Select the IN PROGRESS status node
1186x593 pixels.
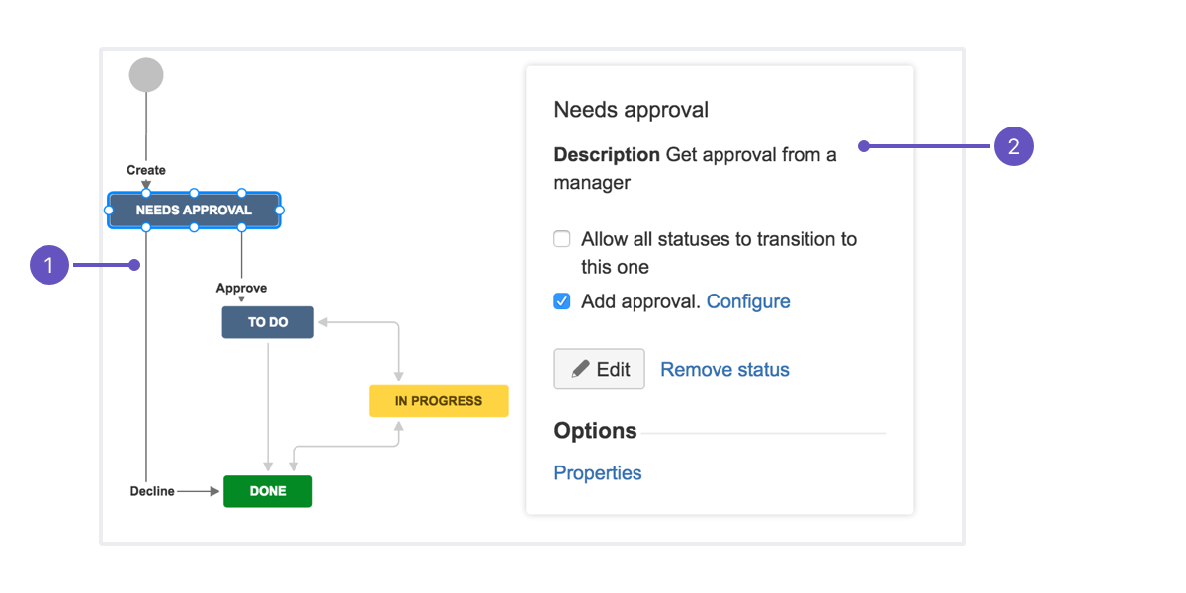click(439, 401)
